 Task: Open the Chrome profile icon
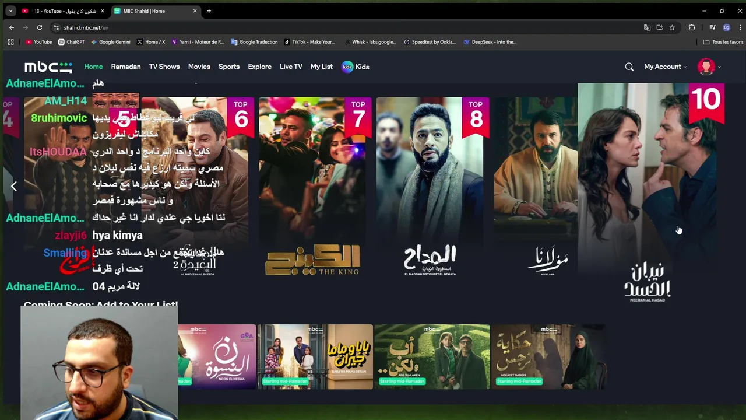726,27
